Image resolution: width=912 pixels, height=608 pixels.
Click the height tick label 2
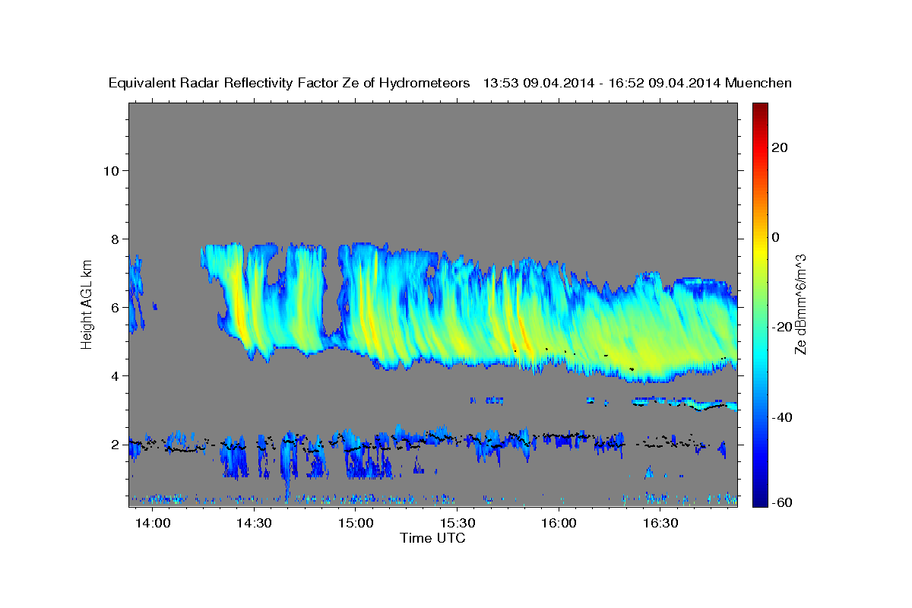coord(114,444)
